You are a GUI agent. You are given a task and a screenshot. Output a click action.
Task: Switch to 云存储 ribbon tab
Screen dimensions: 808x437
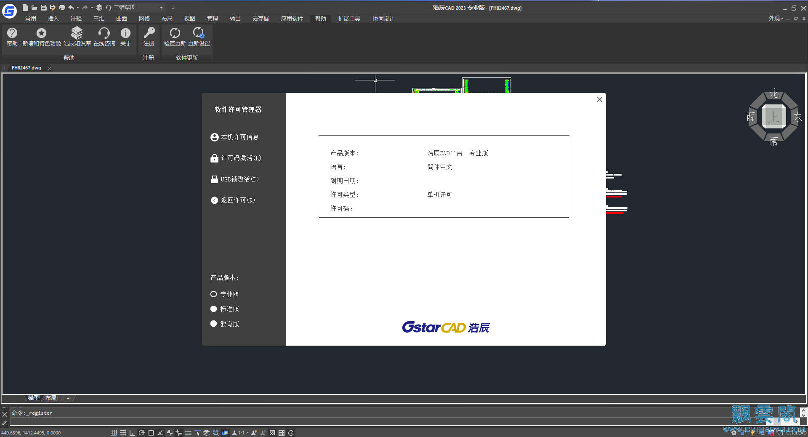(261, 19)
